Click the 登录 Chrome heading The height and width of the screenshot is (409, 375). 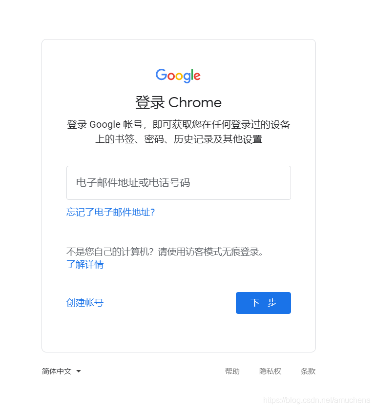(x=179, y=102)
